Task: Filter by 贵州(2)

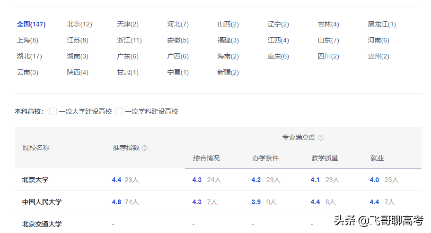Action: (x=378, y=57)
